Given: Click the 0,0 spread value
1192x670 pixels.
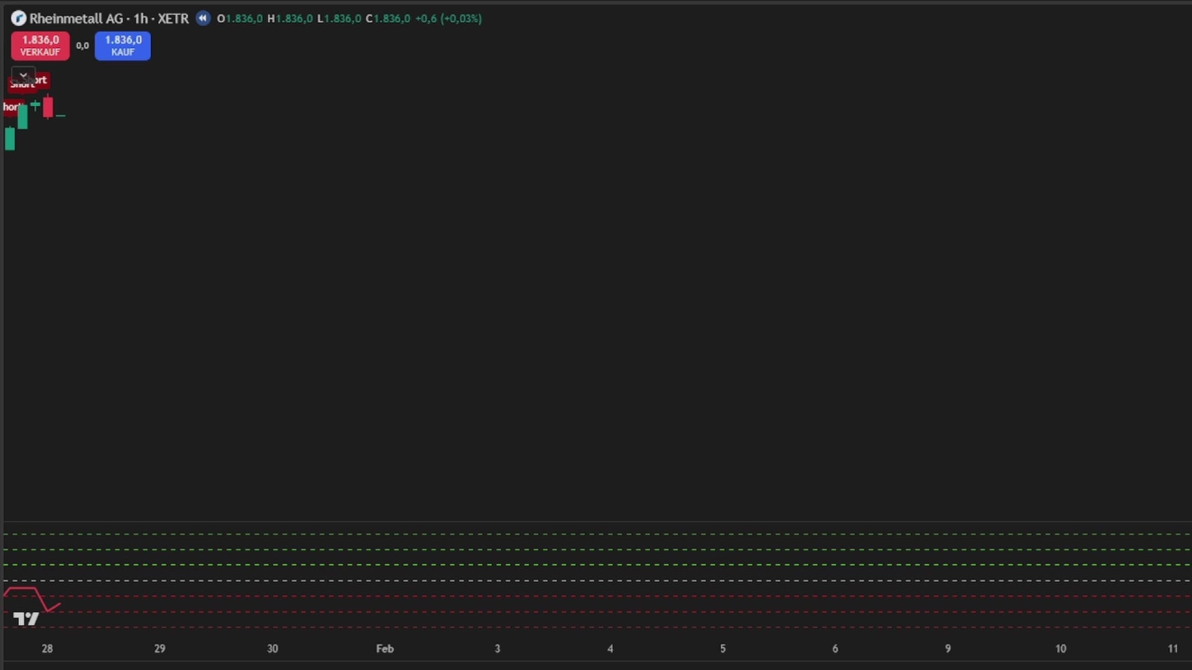Looking at the screenshot, I should click(x=83, y=46).
